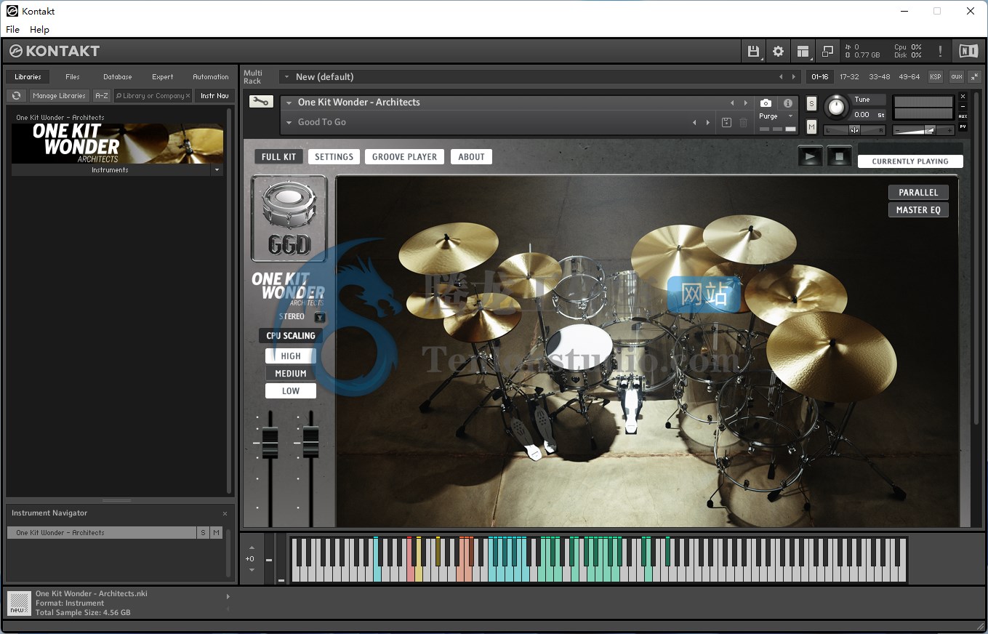This screenshot has height=634, width=988.
Task: Open the save (floppy disk) menu
Action: pyautogui.click(x=753, y=51)
